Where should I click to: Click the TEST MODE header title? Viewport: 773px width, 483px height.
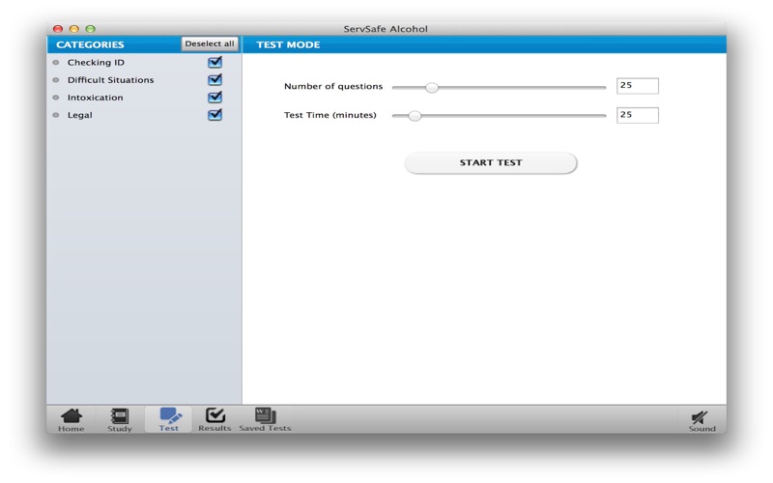(x=288, y=44)
